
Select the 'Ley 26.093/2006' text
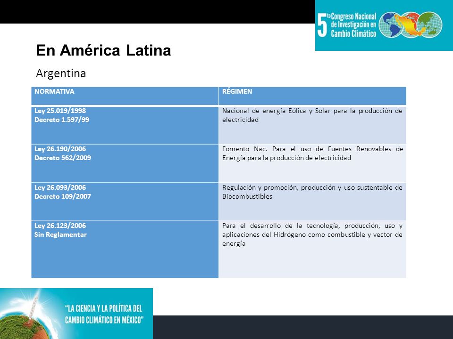point(60,187)
